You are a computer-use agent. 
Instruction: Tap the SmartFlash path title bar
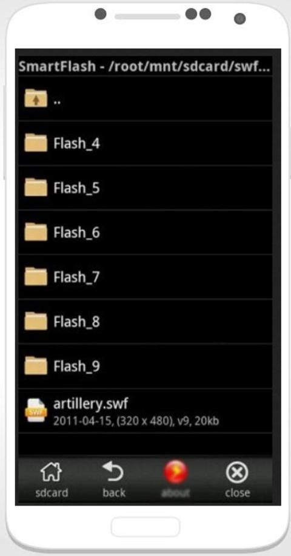(x=145, y=66)
